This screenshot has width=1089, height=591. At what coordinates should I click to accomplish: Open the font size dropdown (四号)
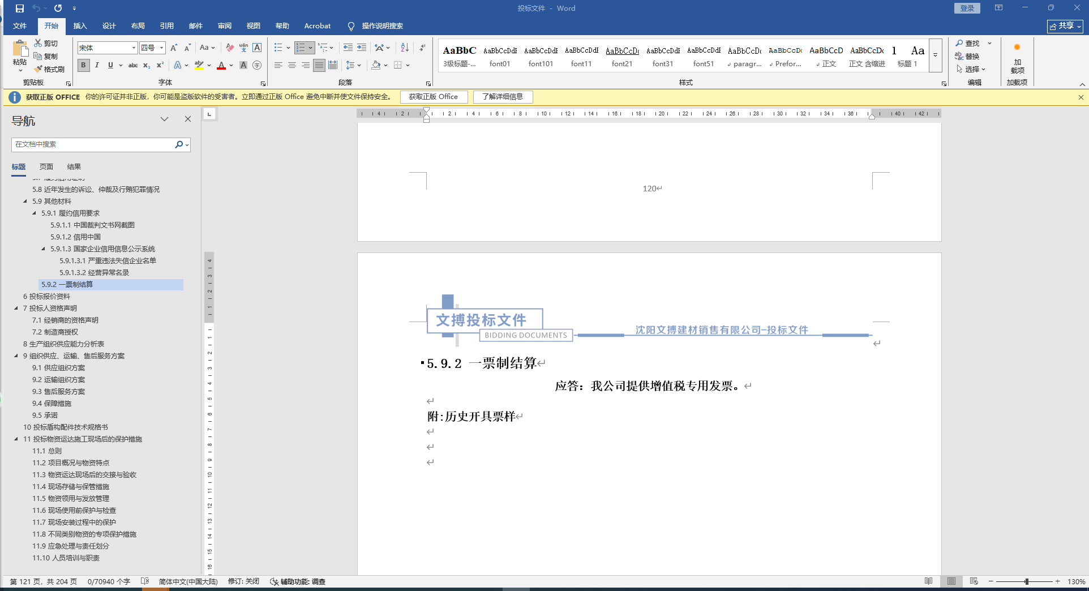[x=161, y=48]
